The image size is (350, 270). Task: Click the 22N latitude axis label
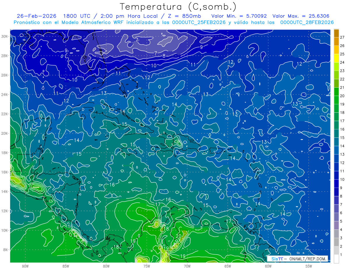point(5,114)
